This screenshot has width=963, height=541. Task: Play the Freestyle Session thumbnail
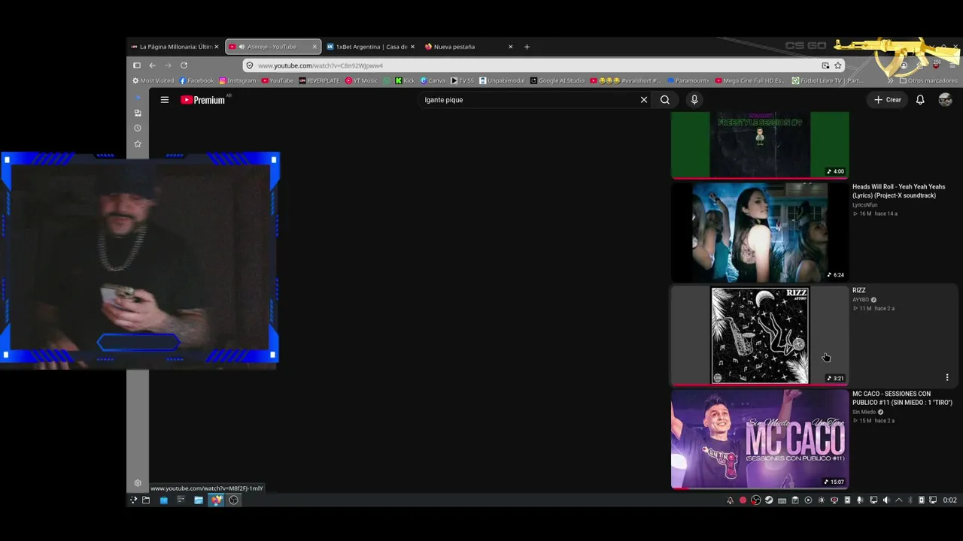pos(760,145)
